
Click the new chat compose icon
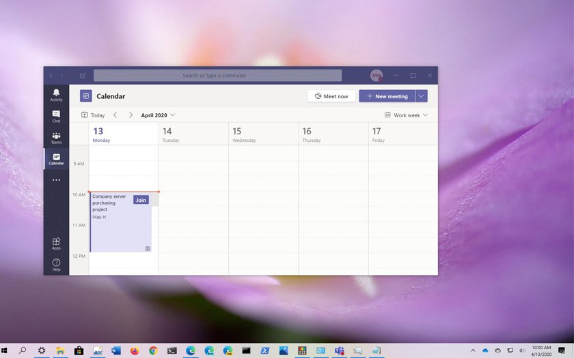[83, 76]
